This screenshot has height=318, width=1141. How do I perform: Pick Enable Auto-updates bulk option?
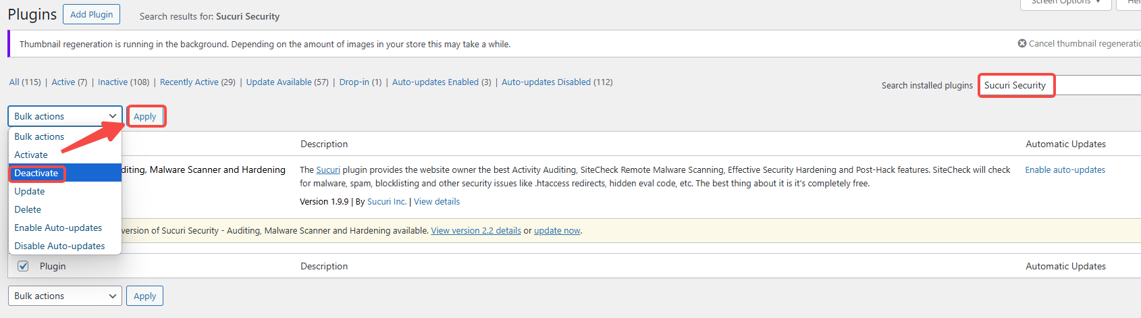58,228
